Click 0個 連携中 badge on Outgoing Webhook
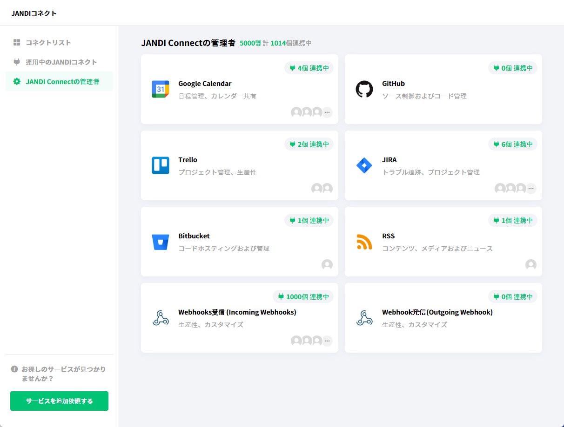Viewport: 564px width, 427px height. tap(513, 296)
